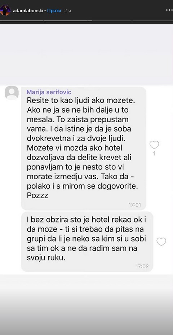
Task: Jump to the second story progress segment
Action: pyautogui.click(x=66, y=21)
